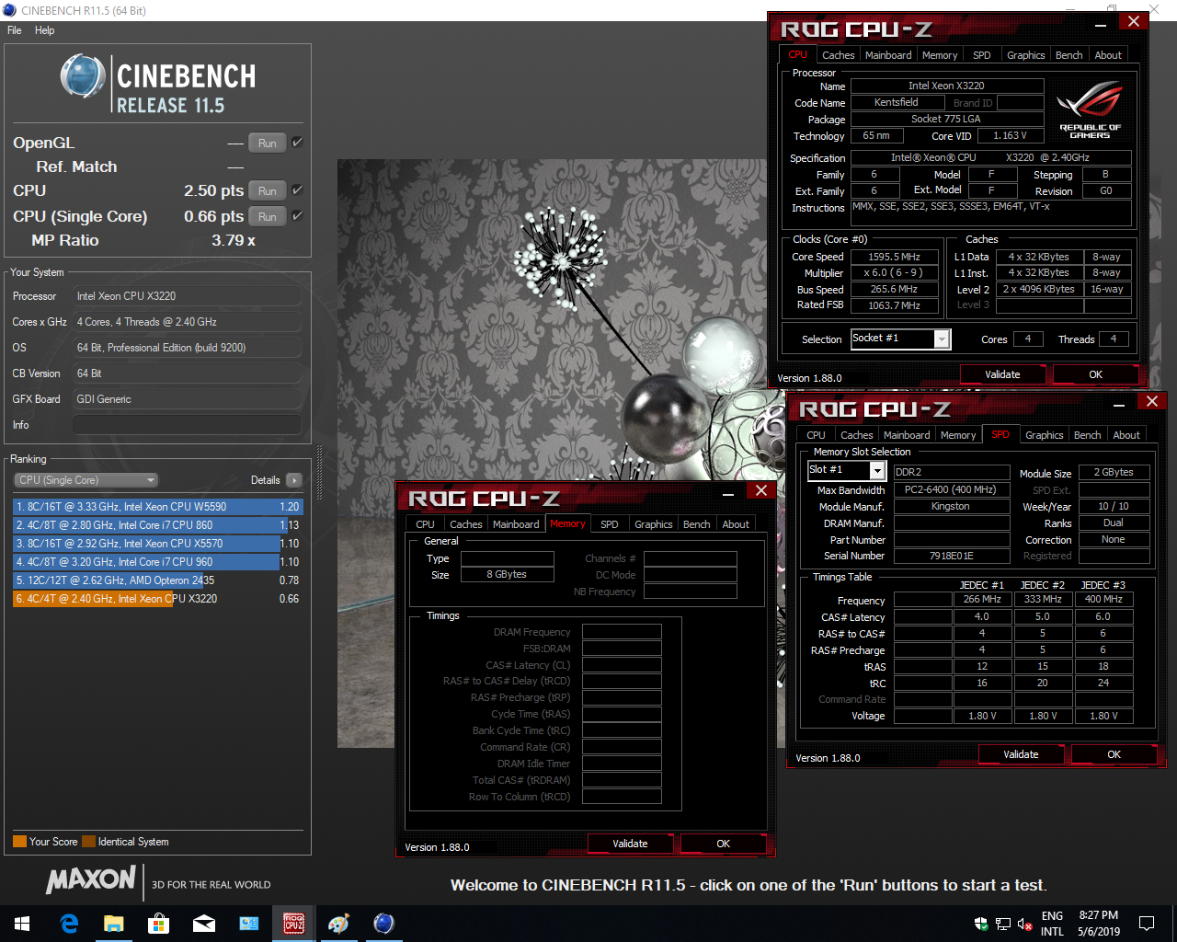Open the Paint palette taskbar icon
This screenshot has width=1177, height=942.
coord(338,923)
